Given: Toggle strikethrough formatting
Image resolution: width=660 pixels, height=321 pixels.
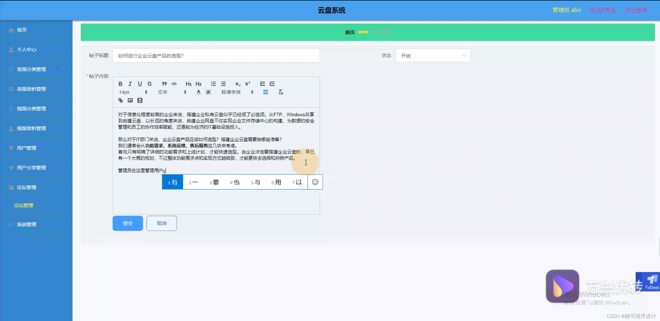Looking at the screenshot, I should (149, 84).
